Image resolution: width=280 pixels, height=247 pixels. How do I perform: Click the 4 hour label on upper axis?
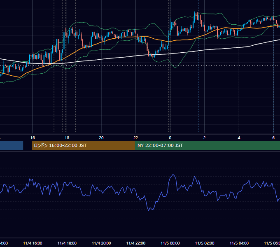[x=239, y=138]
